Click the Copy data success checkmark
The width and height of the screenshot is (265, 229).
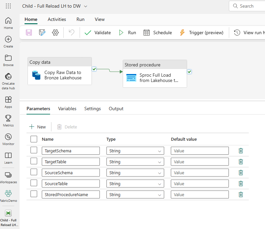[94, 69]
